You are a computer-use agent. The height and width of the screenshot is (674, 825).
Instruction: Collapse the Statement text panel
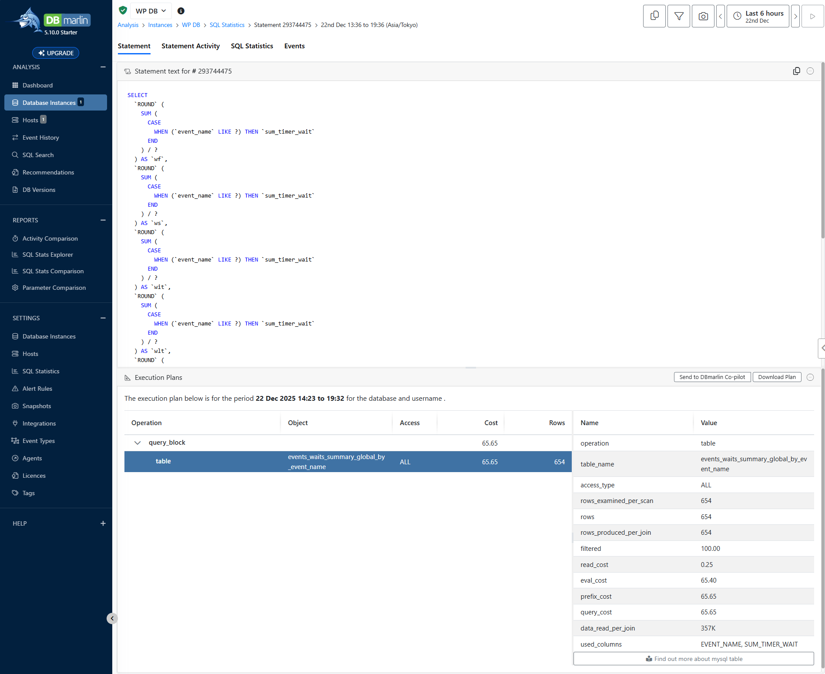pos(810,71)
